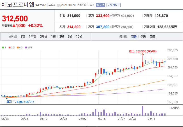The width and height of the screenshot is (183, 127).
Task: Click the 08/11 date axis label
Action: tap(151, 119)
